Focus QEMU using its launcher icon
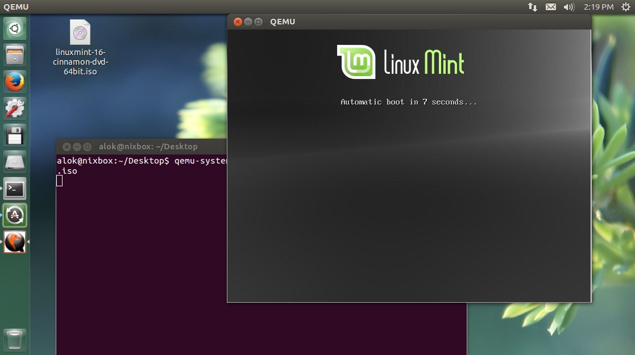The image size is (635, 355). click(15, 242)
